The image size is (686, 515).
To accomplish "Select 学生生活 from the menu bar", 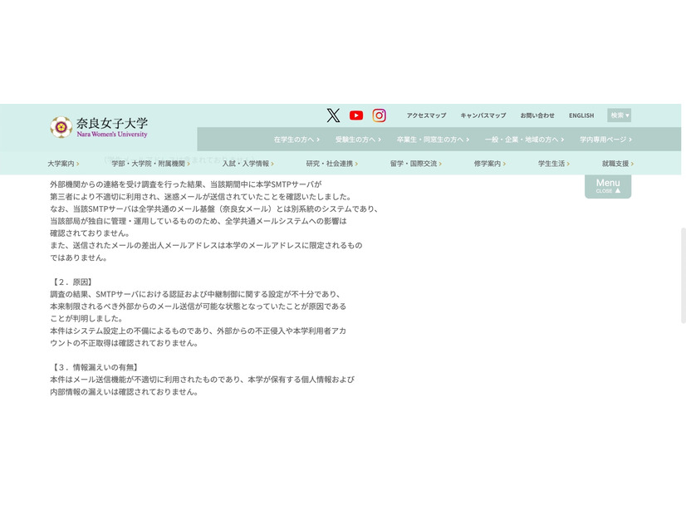I will [552, 164].
